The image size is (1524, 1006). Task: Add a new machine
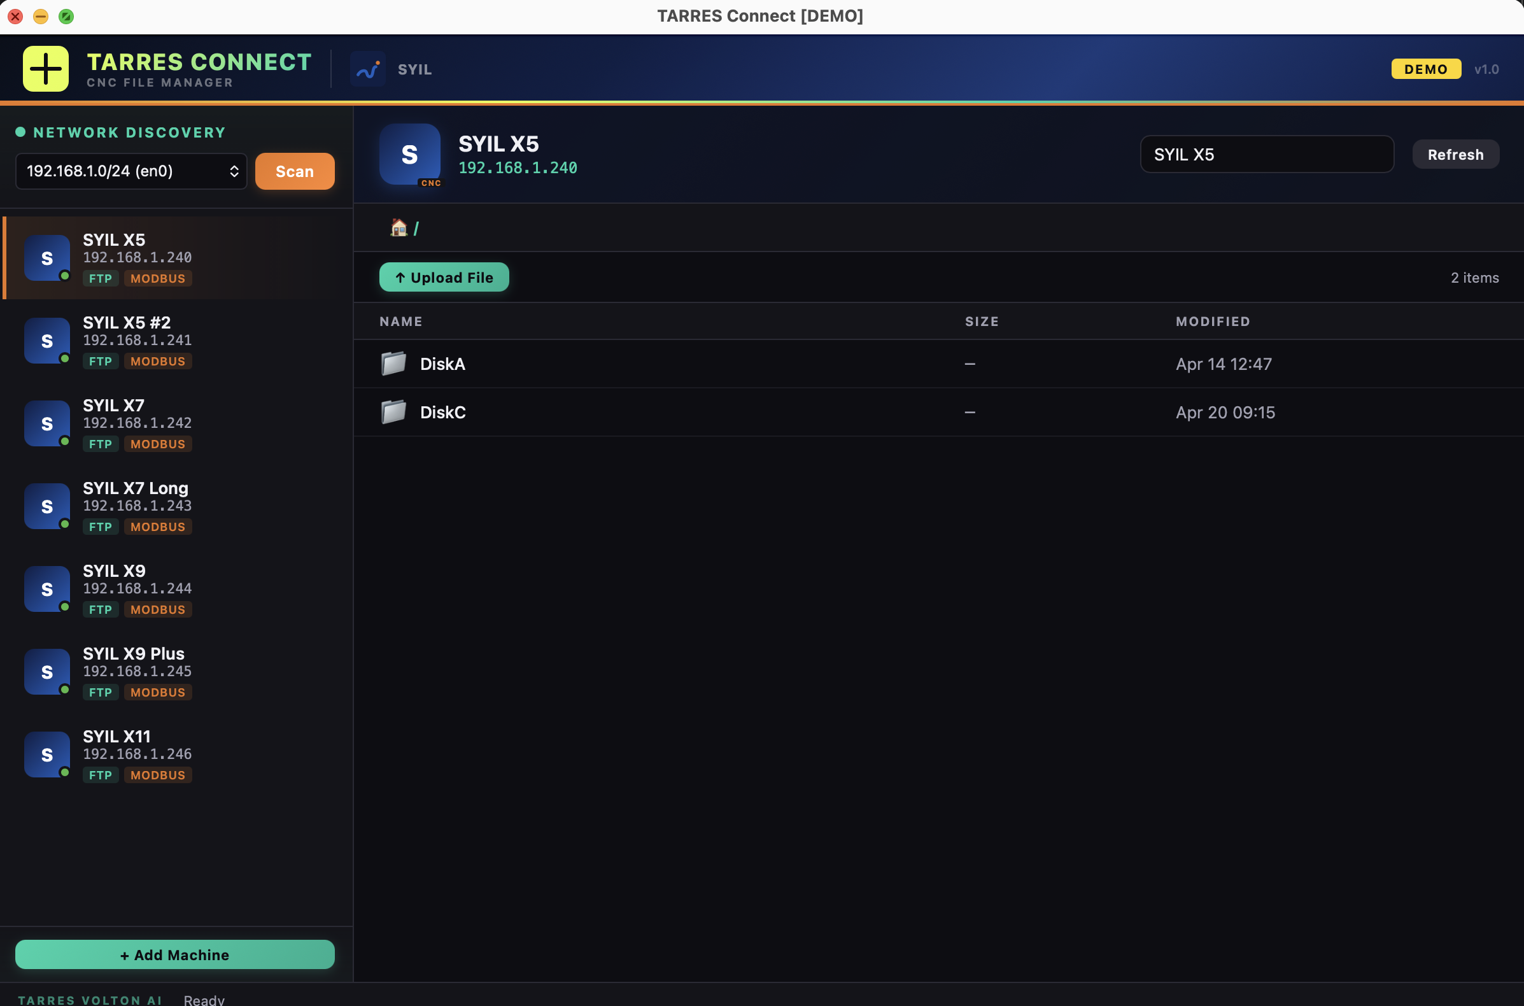174,954
